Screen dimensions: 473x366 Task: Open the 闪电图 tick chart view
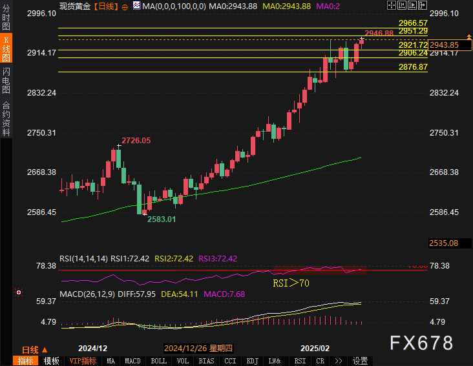point(6,80)
